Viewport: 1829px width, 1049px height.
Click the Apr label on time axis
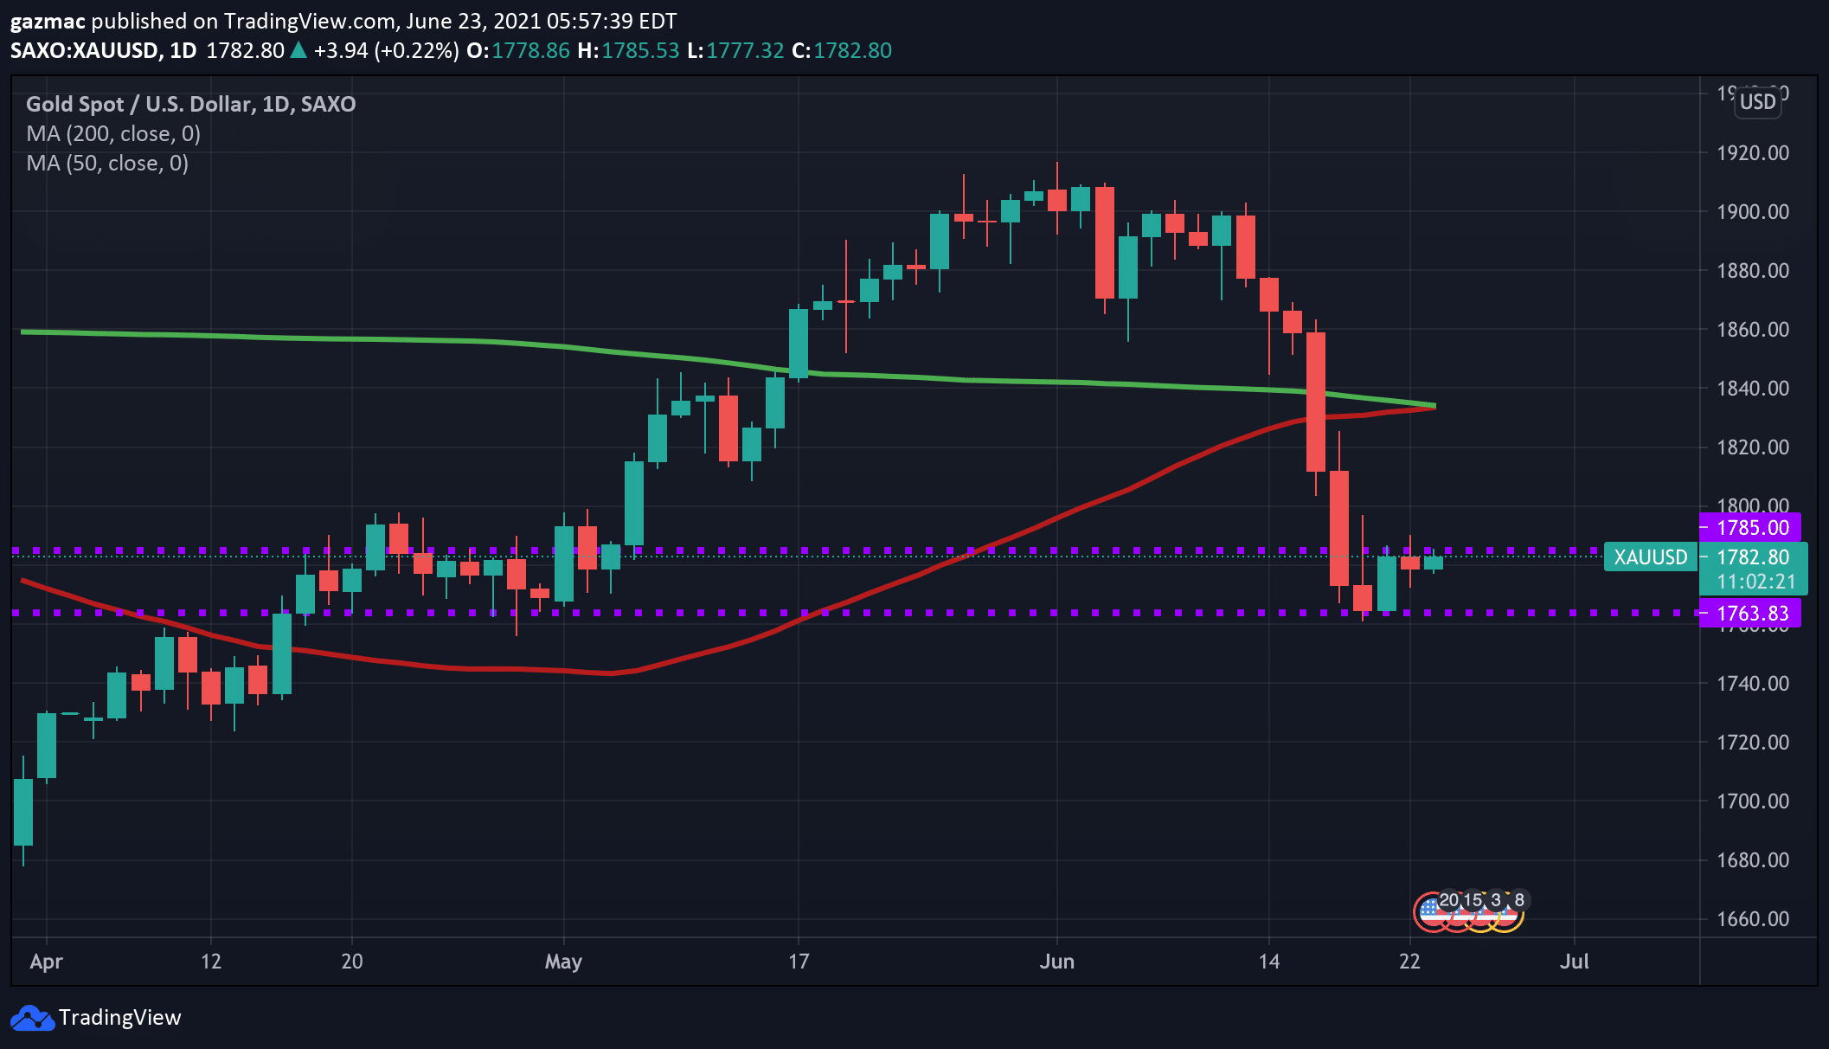[x=46, y=962]
